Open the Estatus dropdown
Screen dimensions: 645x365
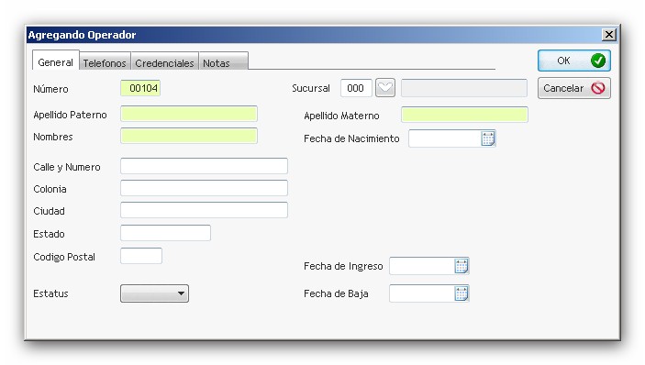pos(155,293)
